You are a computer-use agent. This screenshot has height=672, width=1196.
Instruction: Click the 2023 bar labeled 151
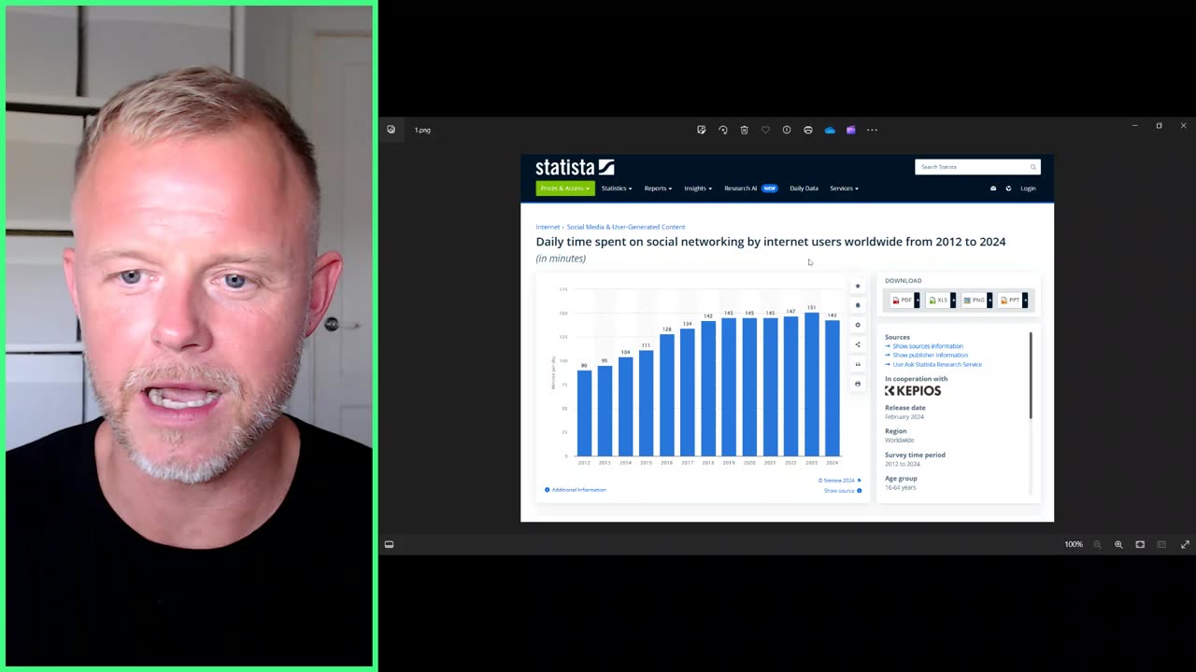pyautogui.click(x=811, y=384)
